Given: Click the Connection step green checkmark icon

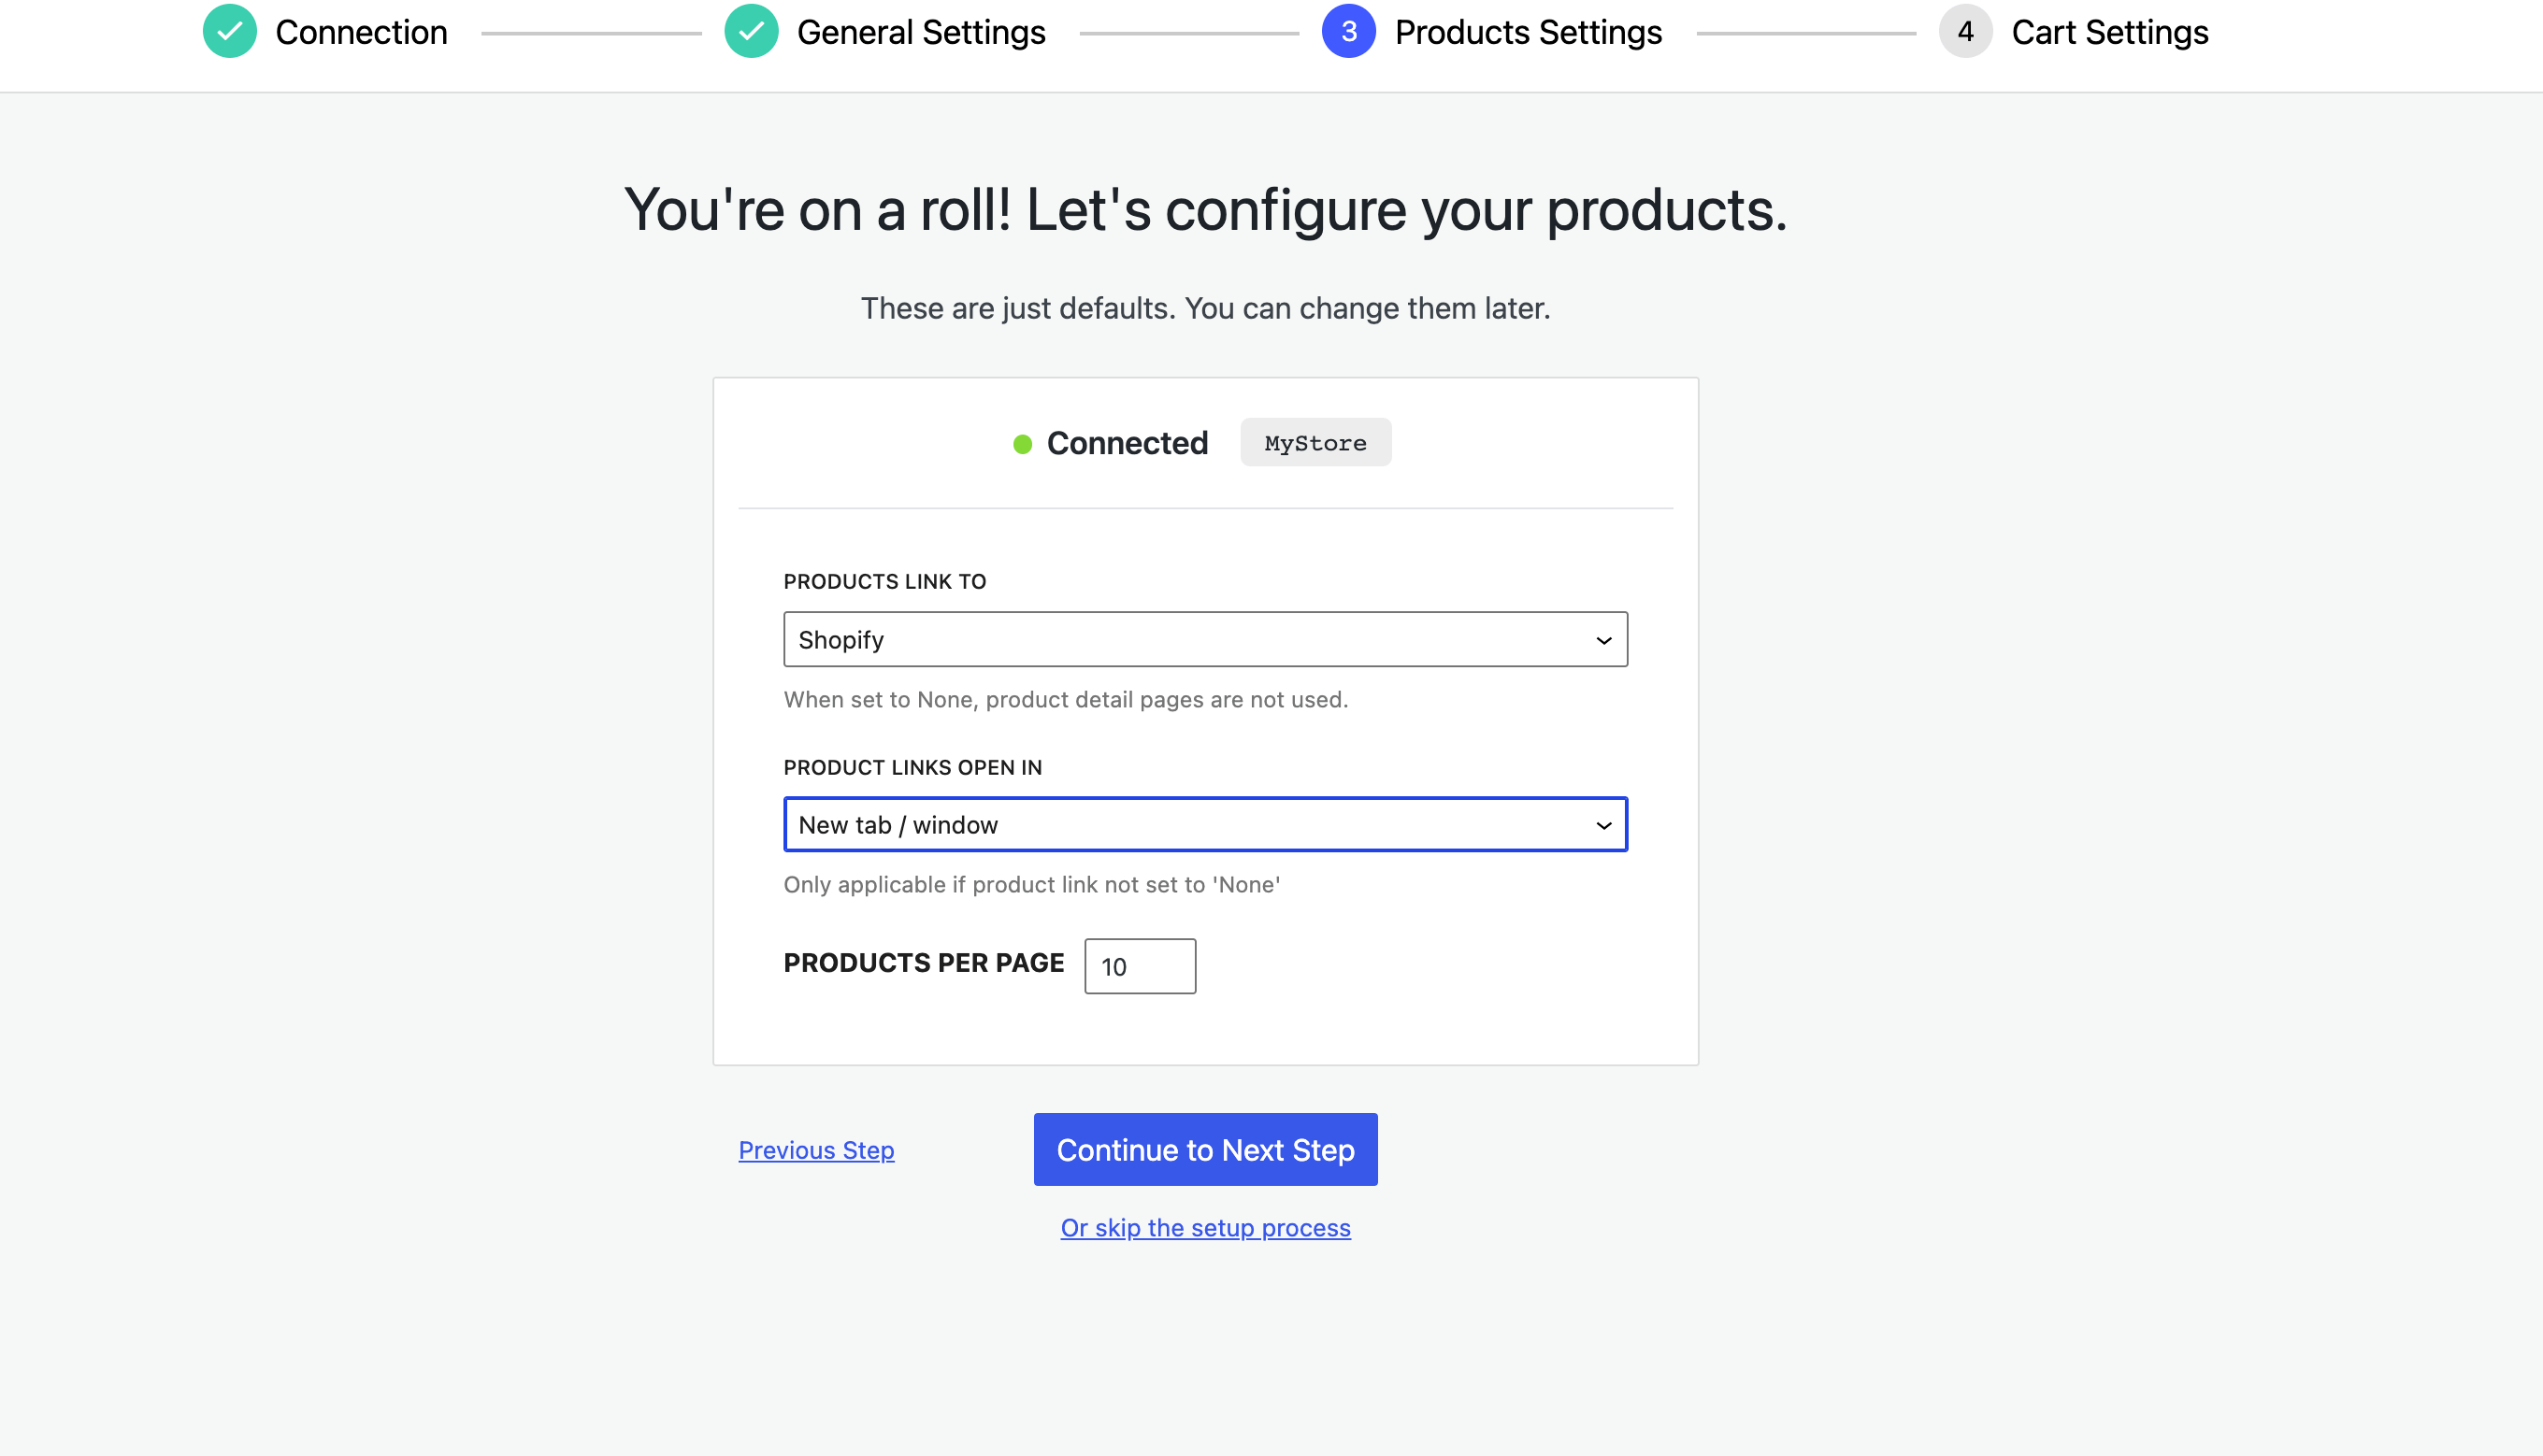Looking at the screenshot, I should point(229,32).
